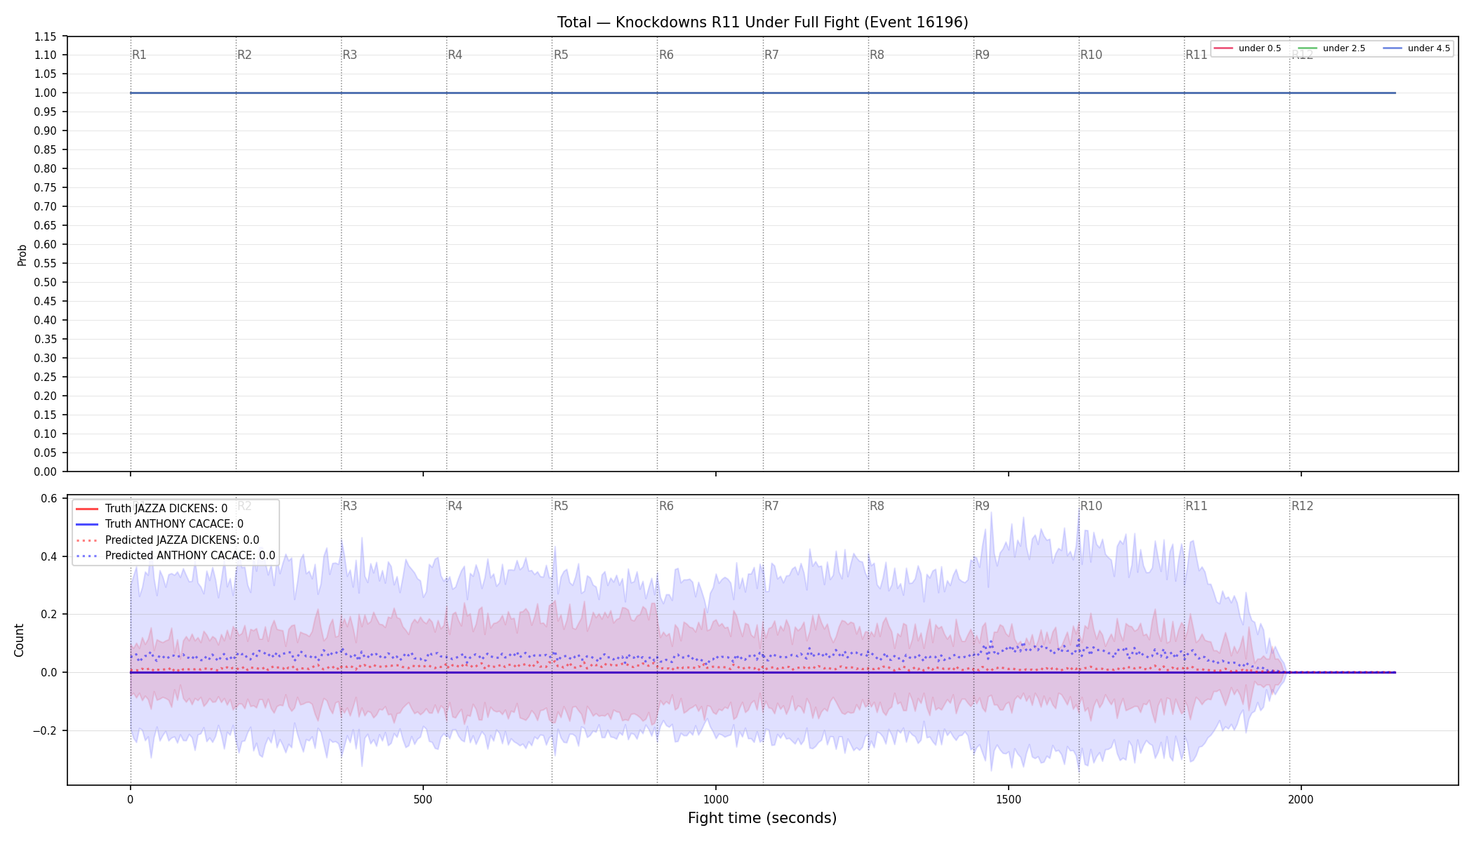Click the 1500 tick on the fight time axis
This screenshot has height=842, width=1474.
click(1009, 799)
